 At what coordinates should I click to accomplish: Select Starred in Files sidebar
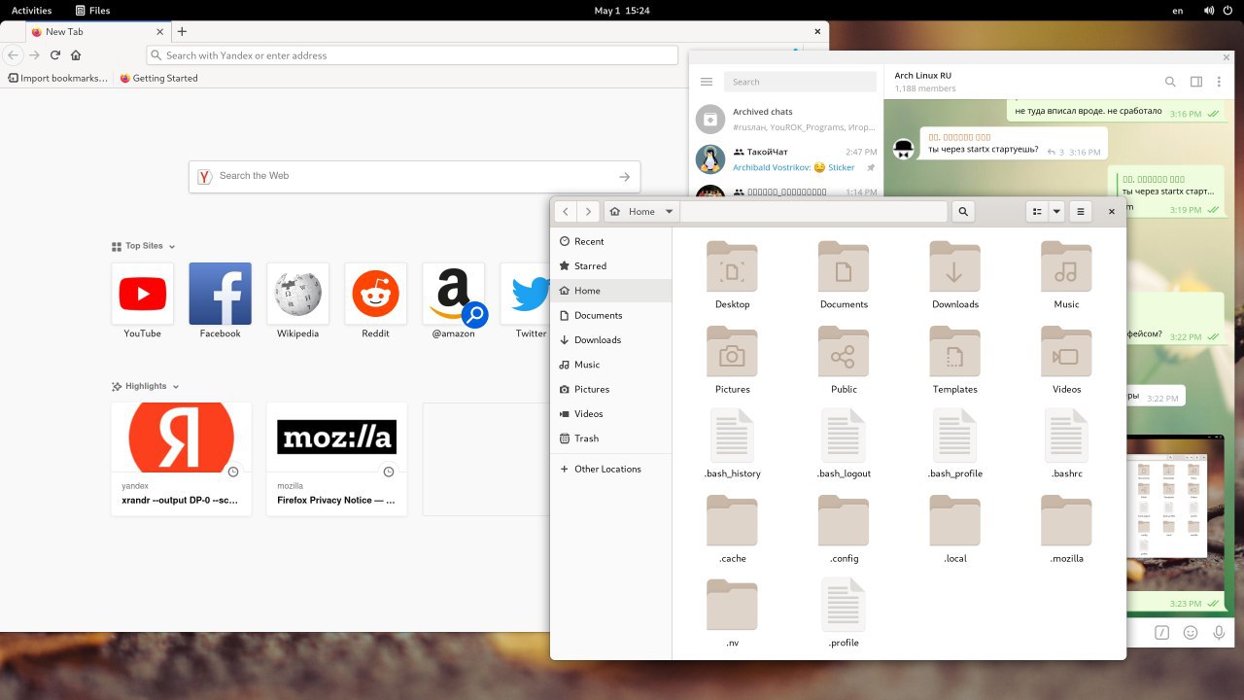pyautogui.click(x=611, y=265)
